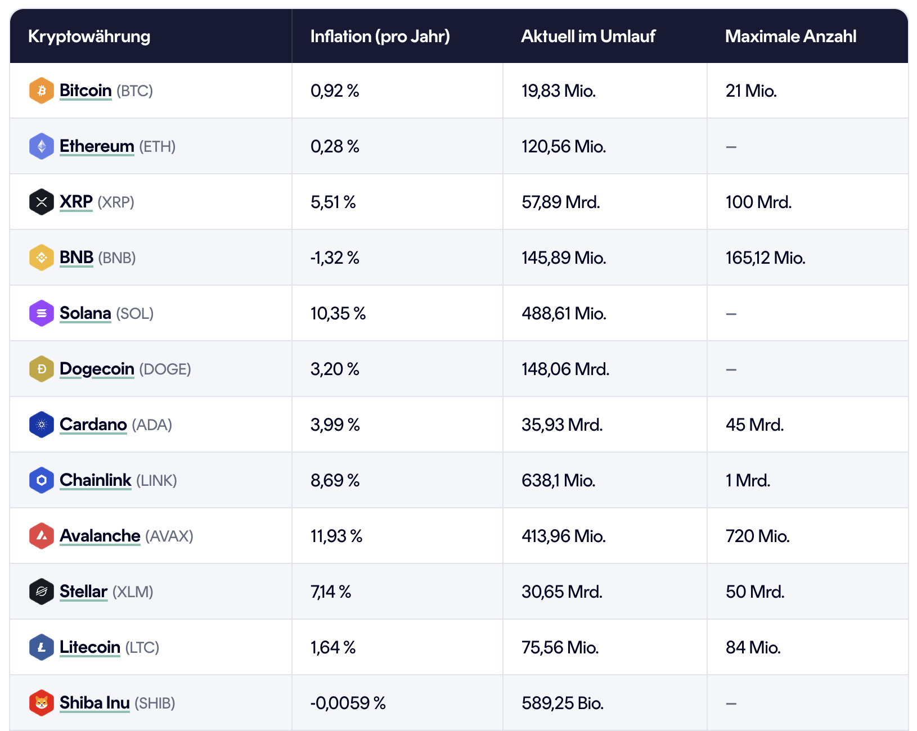The height and width of the screenshot is (731, 917).
Task: Follow the XRP link
Action: point(76,202)
